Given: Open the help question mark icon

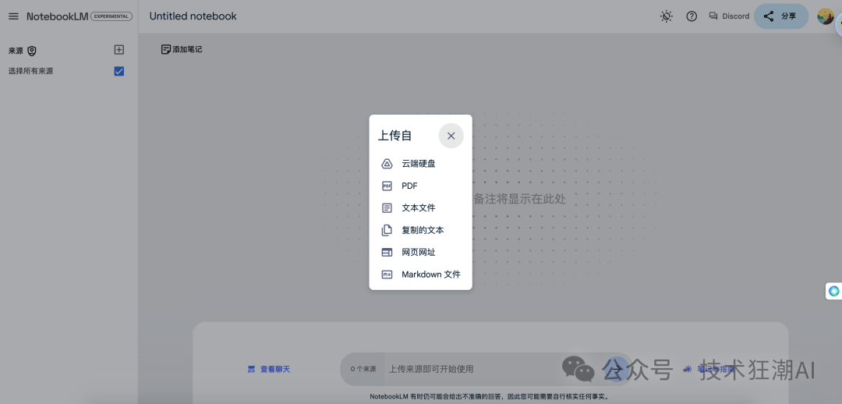Looking at the screenshot, I should pyautogui.click(x=692, y=16).
